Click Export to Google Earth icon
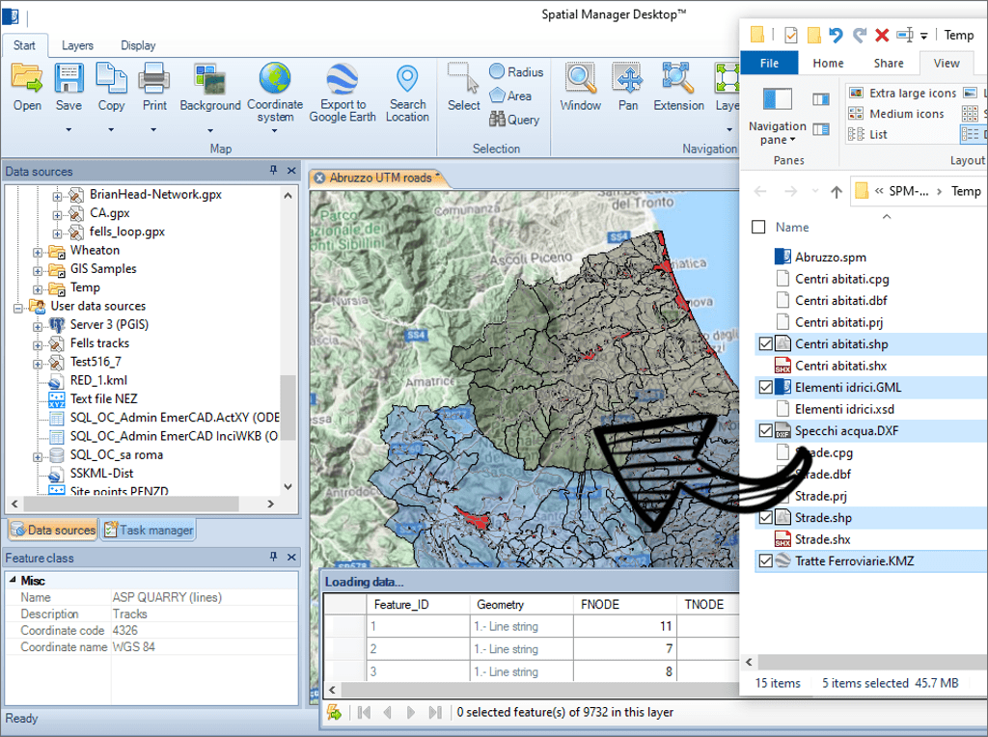The height and width of the screenshot is (737, 988). pyautogui.click(x=343, y=78)
